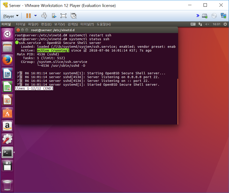The width and height of the screenshot is (229, 193).
Task: Close the terminal window
Action: [x=18, y=30]
